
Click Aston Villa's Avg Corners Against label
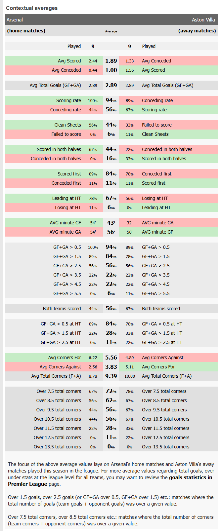tap(162, 358)
